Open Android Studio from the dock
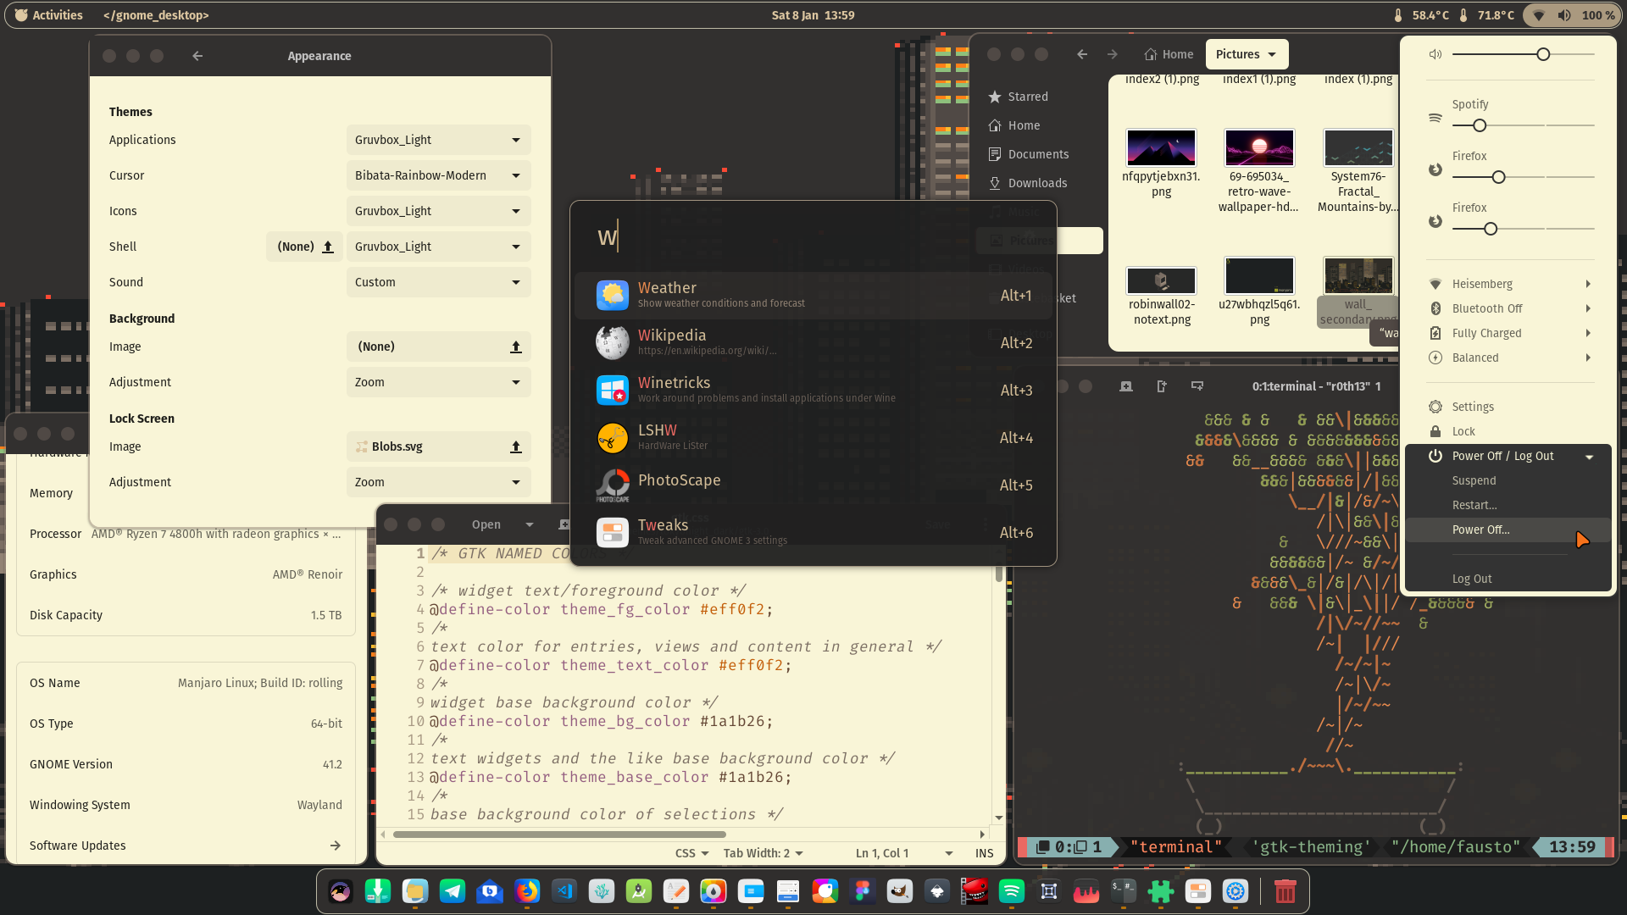Image resolution: width=1627 pixels, height=915 pixels. (639, 891)
